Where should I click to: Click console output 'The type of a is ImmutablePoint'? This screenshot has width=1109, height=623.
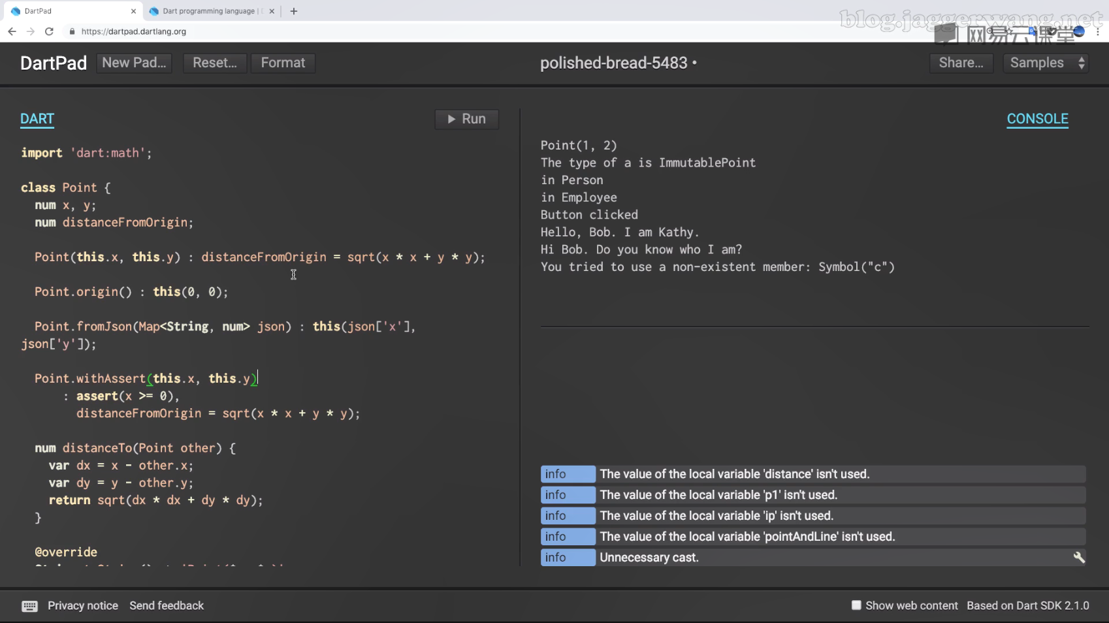point(648,163)
